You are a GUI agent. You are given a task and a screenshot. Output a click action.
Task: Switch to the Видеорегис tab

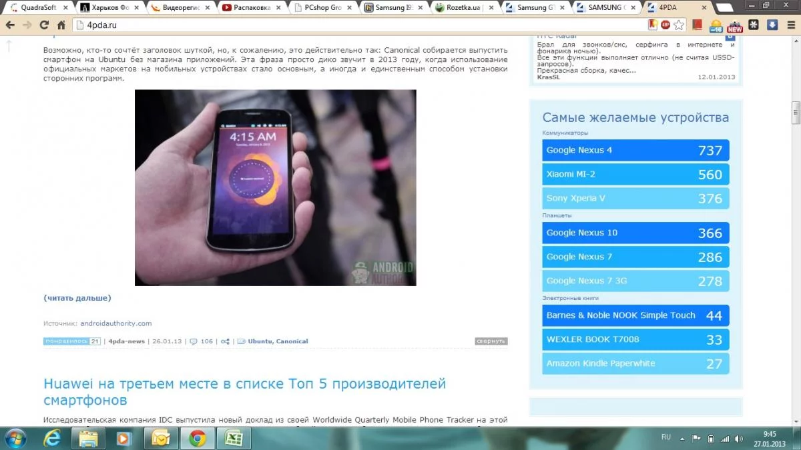click(181, 8)
